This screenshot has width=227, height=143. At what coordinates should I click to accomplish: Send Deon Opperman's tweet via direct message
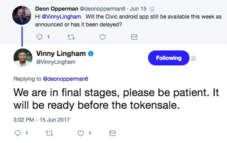134,37
